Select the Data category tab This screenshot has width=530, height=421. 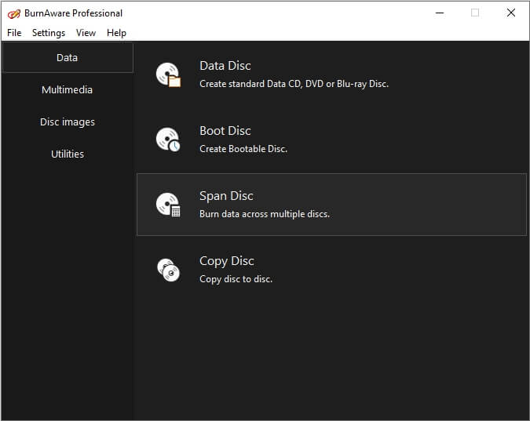coord(68,58)
